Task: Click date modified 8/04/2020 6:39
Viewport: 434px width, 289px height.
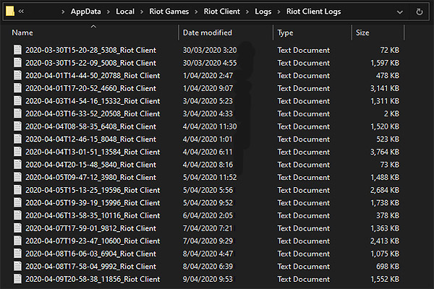Action: 208,267
